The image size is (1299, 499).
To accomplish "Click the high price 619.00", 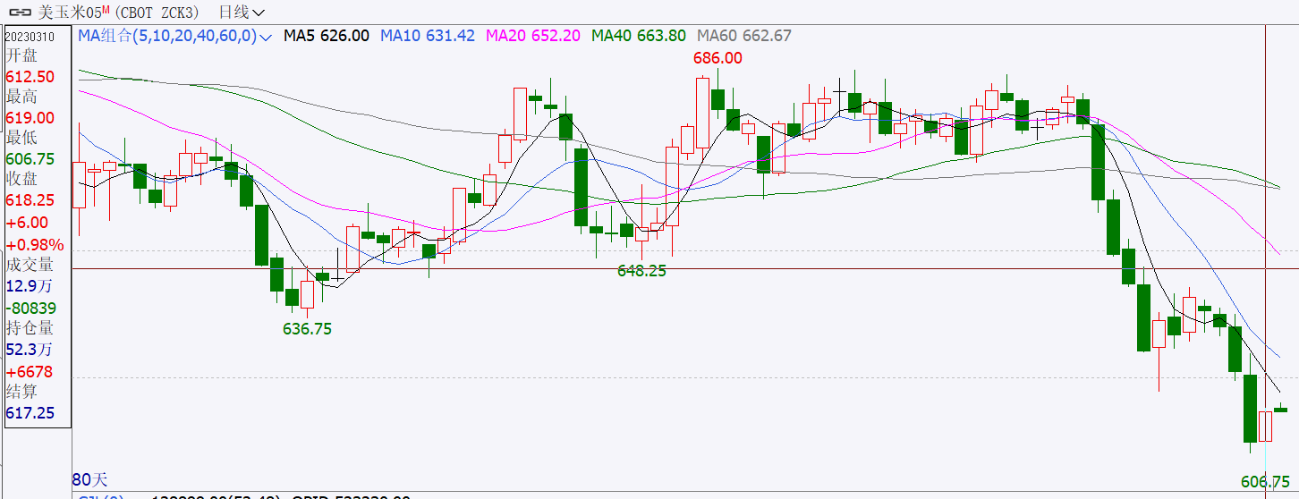I will point(30,118).
